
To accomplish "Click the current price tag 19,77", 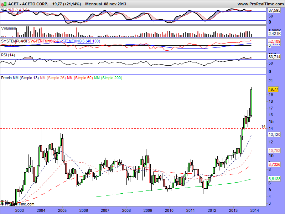I will click(273, 89).
